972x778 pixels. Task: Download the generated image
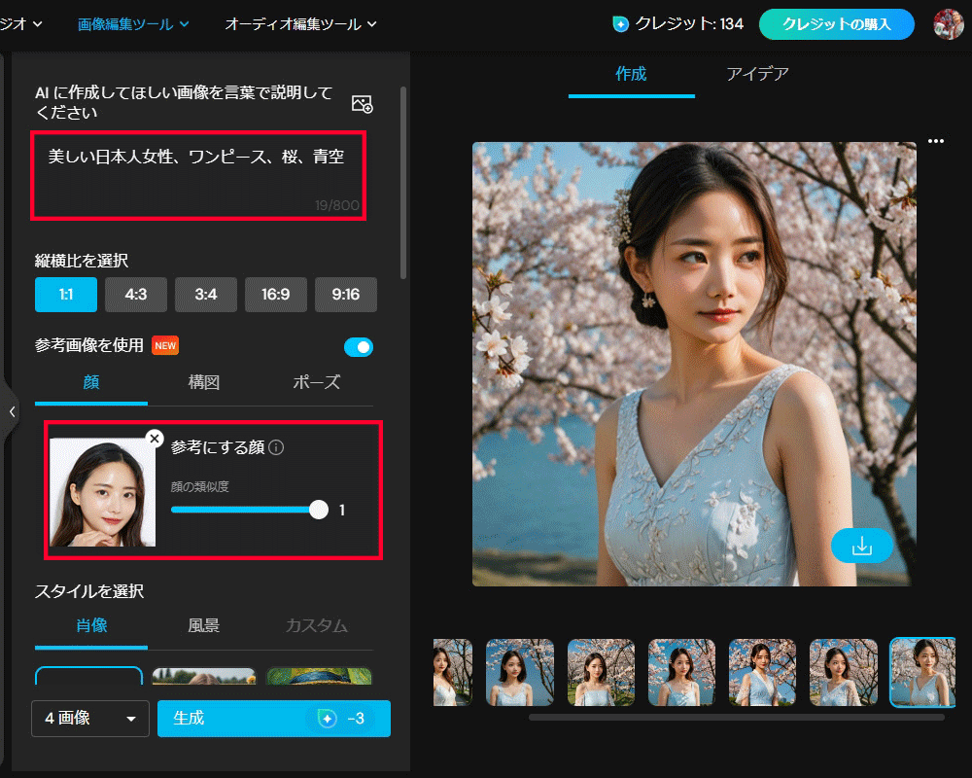point(861,546)
